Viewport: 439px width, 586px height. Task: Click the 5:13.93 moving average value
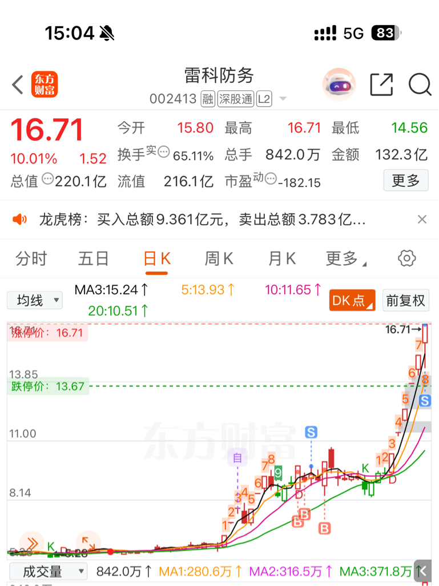click(x=208, y=290)
